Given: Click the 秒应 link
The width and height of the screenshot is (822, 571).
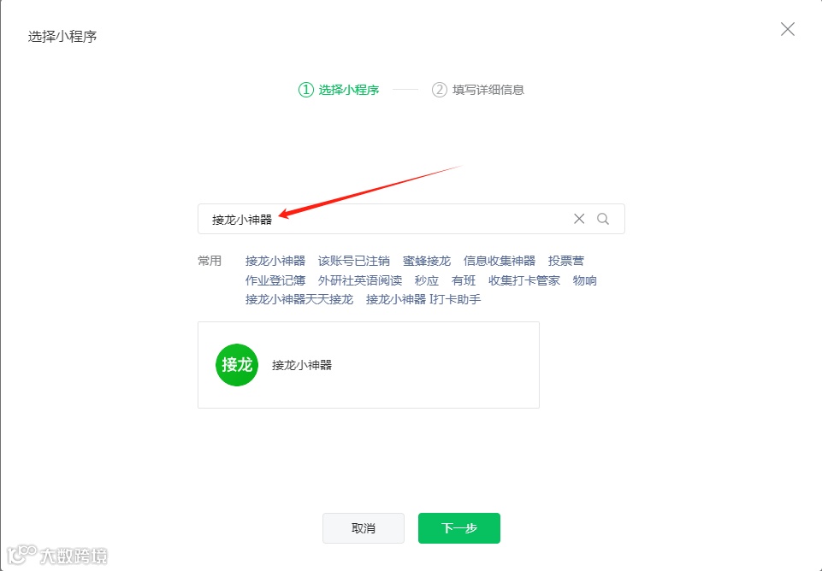Looking at the screenshot, I should 427,280.
